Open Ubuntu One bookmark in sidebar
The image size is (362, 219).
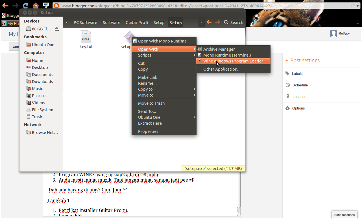click(x=40, y=45)
